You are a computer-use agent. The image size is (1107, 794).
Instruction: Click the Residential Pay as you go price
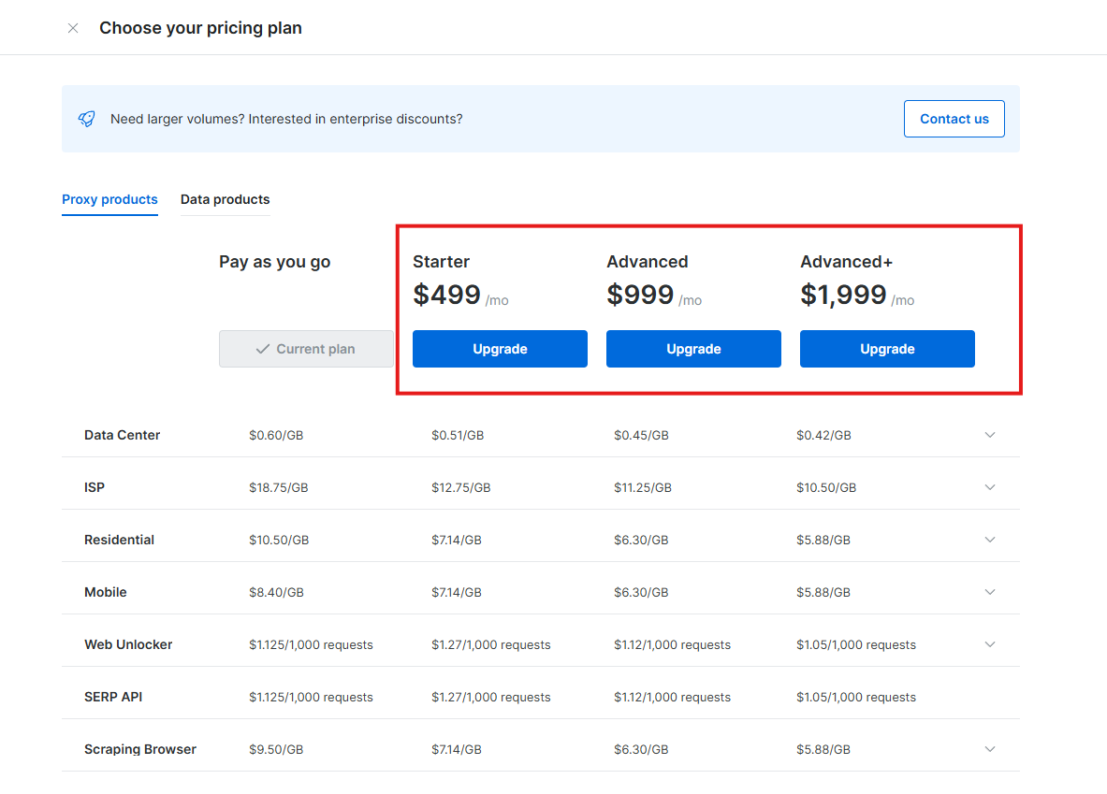280,540
